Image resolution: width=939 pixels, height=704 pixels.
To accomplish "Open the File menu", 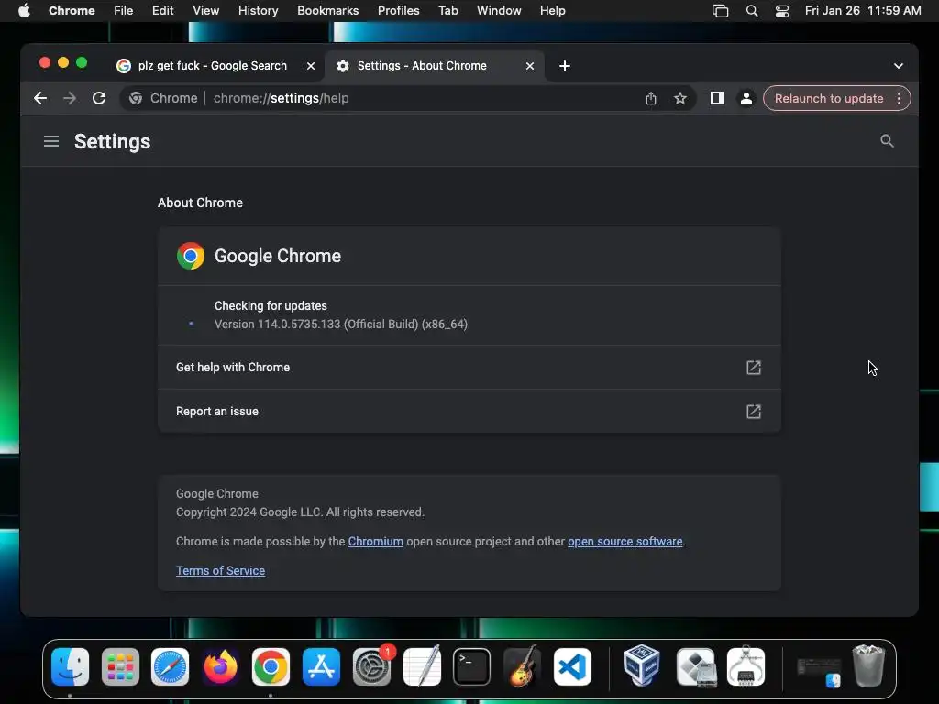I will point(124,11).
